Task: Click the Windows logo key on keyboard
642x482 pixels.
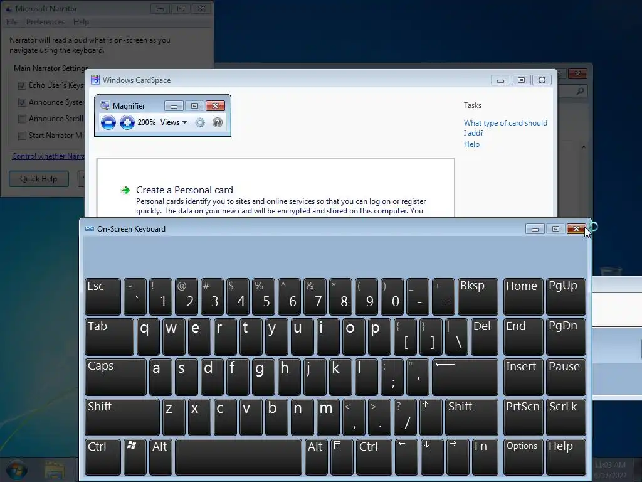Action: point(135,457)
